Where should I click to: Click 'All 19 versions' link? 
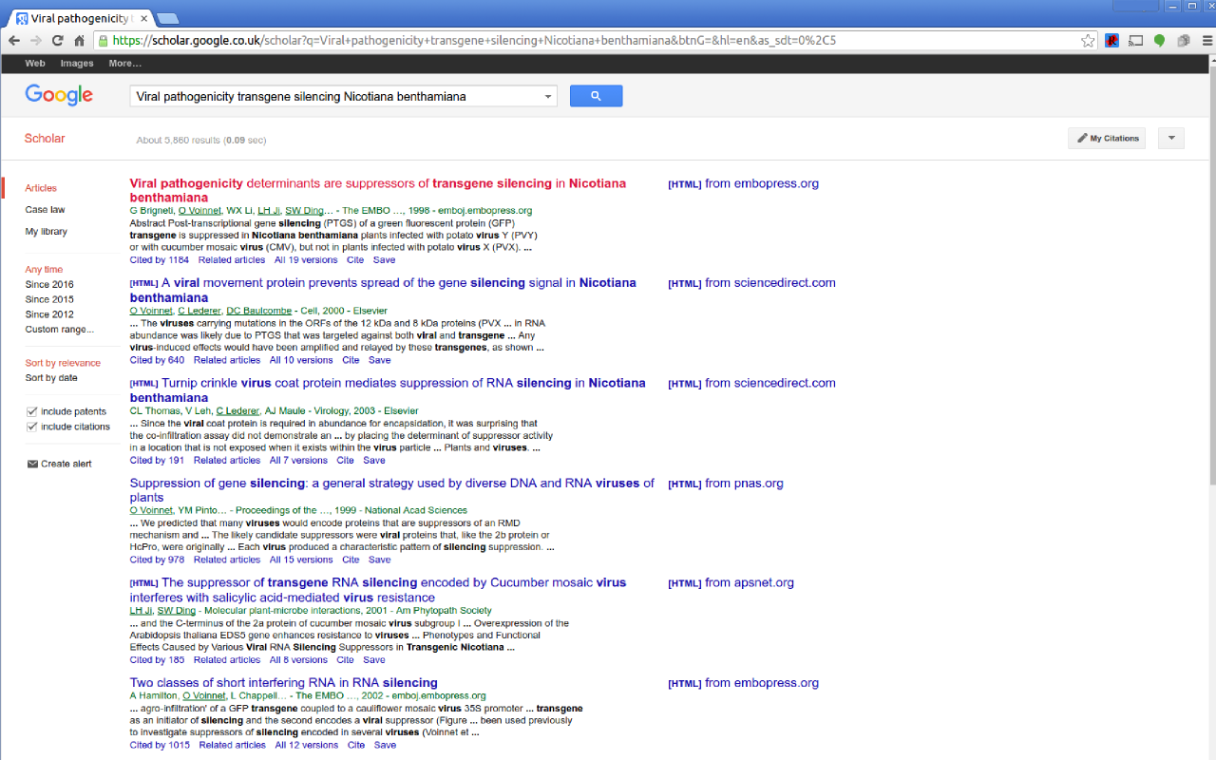click(x=306, y=260)
